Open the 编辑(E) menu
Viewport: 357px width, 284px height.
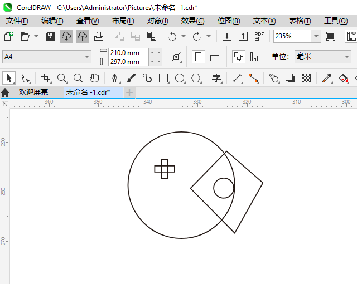[x=52, y=21]
